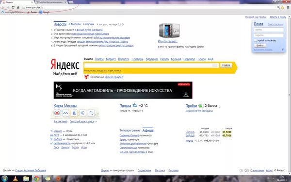Expand the ещё services dropdown

coord(210,59)
